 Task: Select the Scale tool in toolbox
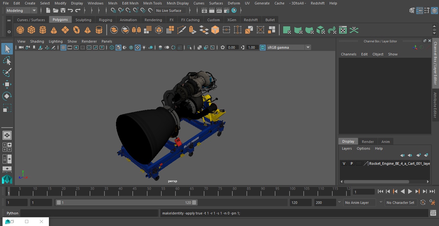7,108
